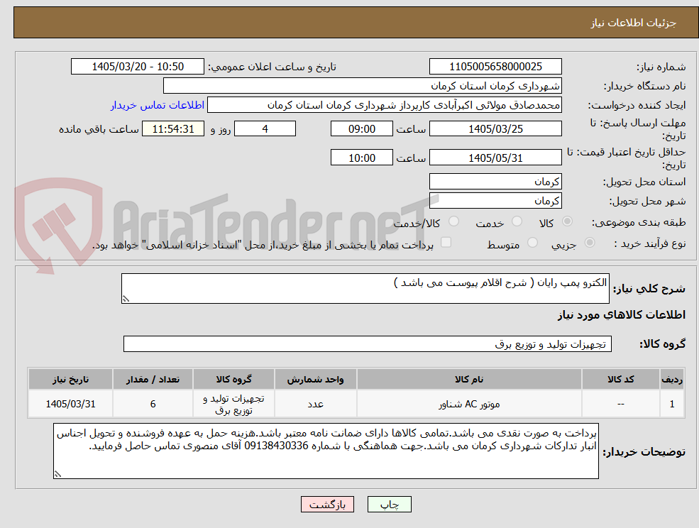Click the need number field 1105005658000025
This screenshot has height=528, width=699.
click(495, 67)
